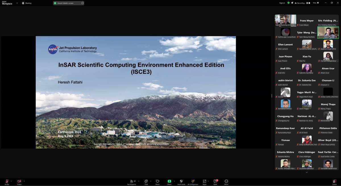Expand caret next to Participants
This screenshot has width=341, height=186.
[x=139, y=181]
